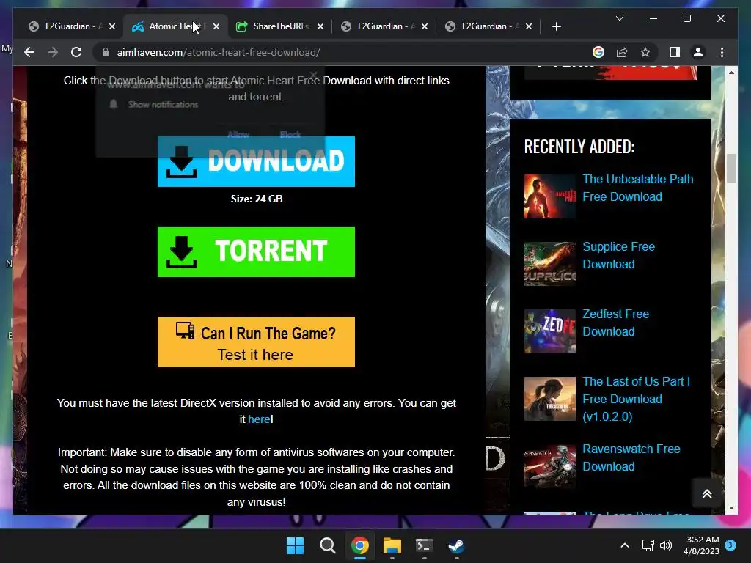Open Windows taskbar search
The image size is (751, 563).
point(328,545)
